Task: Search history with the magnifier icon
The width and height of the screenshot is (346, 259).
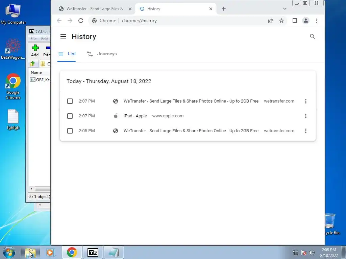Action: tap(312, 36)
